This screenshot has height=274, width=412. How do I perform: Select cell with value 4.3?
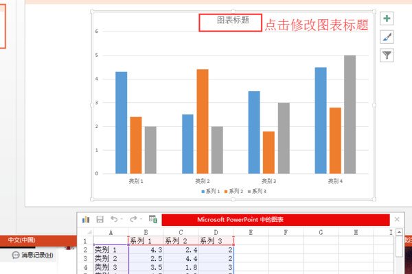[x=146, y=250]
